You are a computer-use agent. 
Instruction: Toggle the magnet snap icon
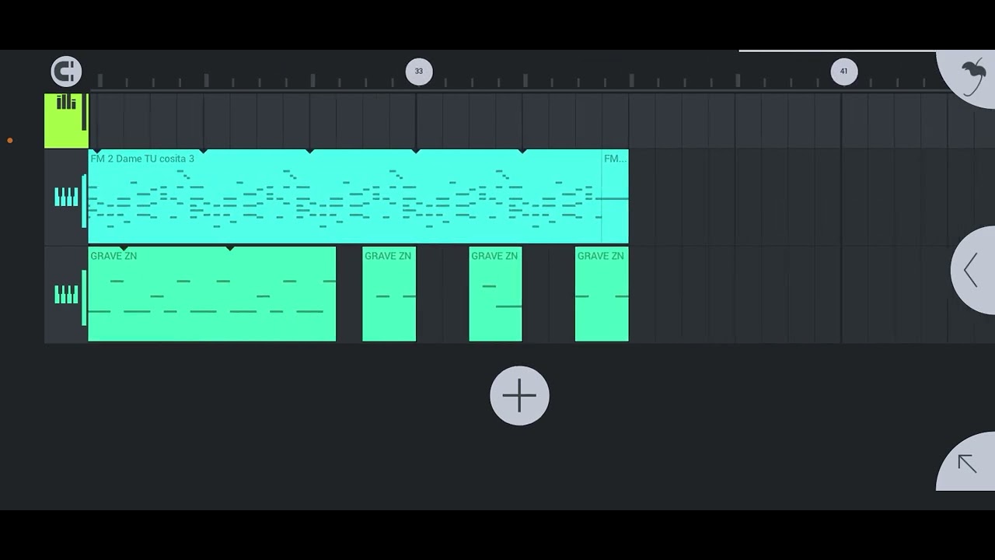(66, 72)
